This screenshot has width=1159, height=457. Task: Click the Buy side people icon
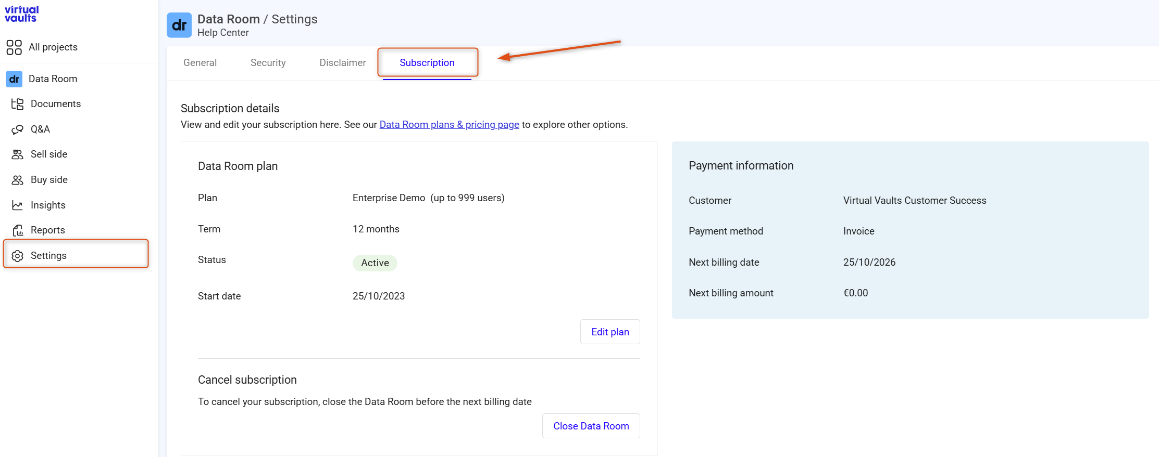pos(18,180)
